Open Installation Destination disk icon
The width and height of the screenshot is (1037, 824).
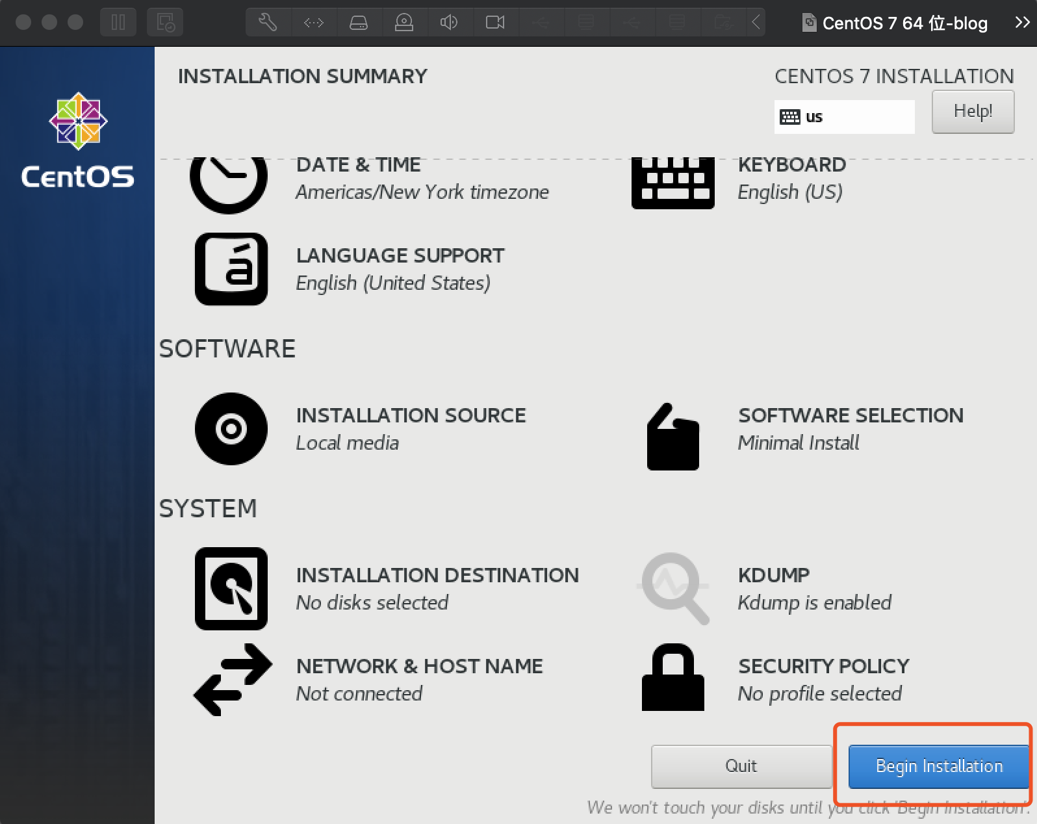coord(231,589)
